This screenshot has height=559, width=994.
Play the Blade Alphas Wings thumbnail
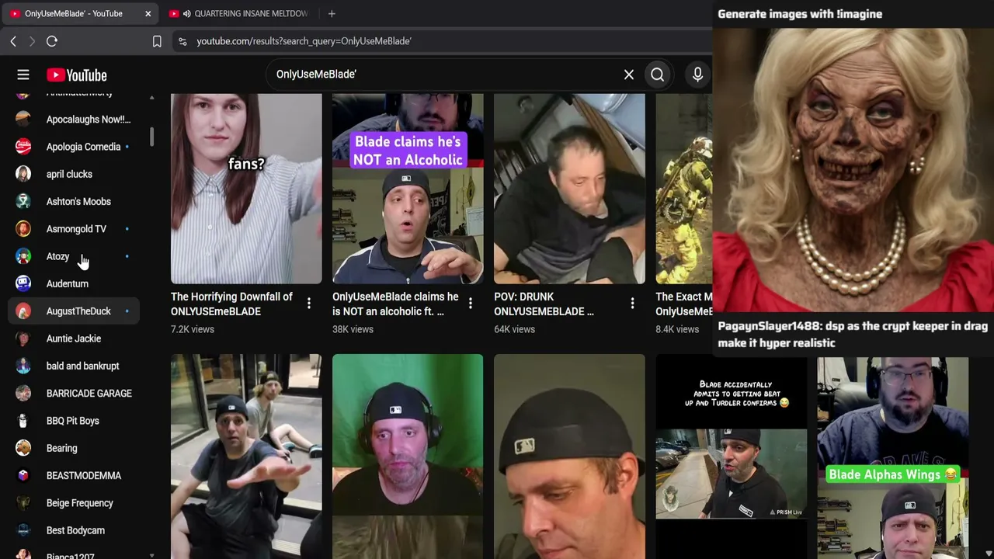pos(892,458)
